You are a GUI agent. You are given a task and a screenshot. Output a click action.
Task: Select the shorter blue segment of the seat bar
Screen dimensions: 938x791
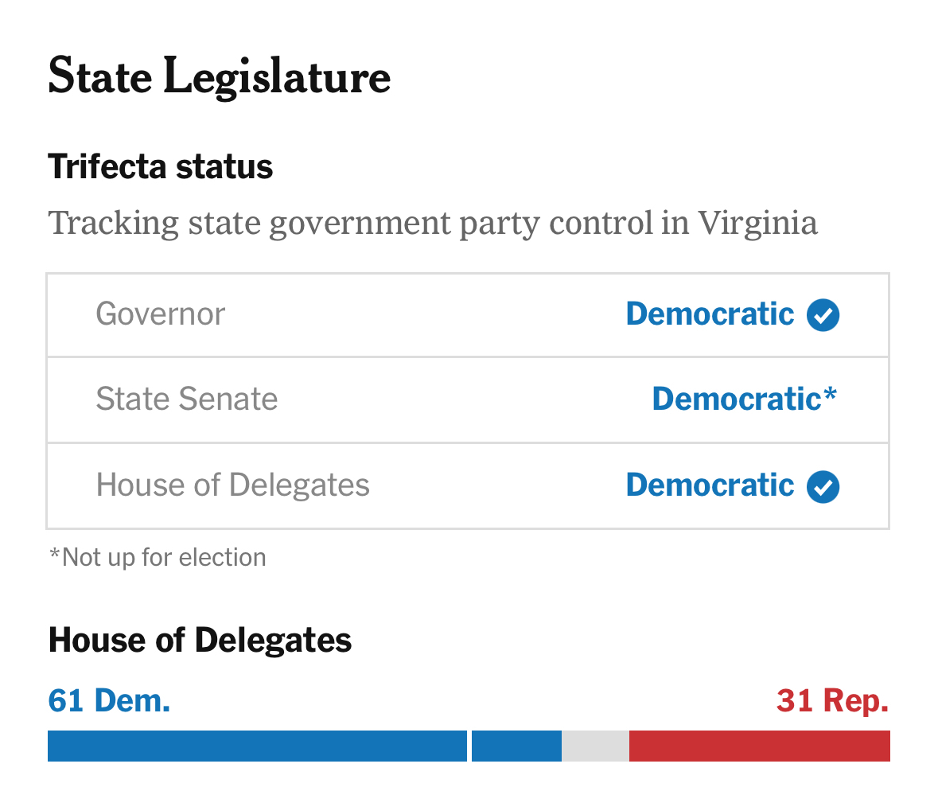(x=516, y=746)
